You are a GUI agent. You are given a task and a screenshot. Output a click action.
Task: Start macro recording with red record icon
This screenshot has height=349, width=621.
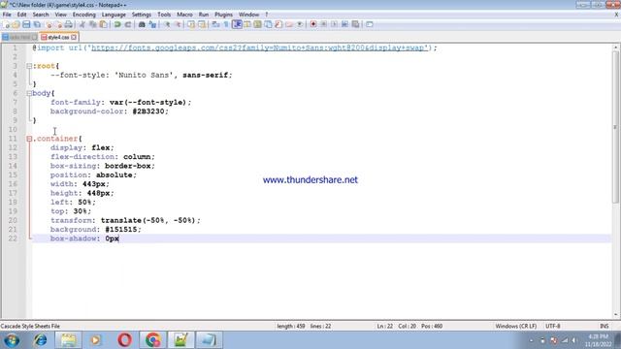tap(313, 24)
